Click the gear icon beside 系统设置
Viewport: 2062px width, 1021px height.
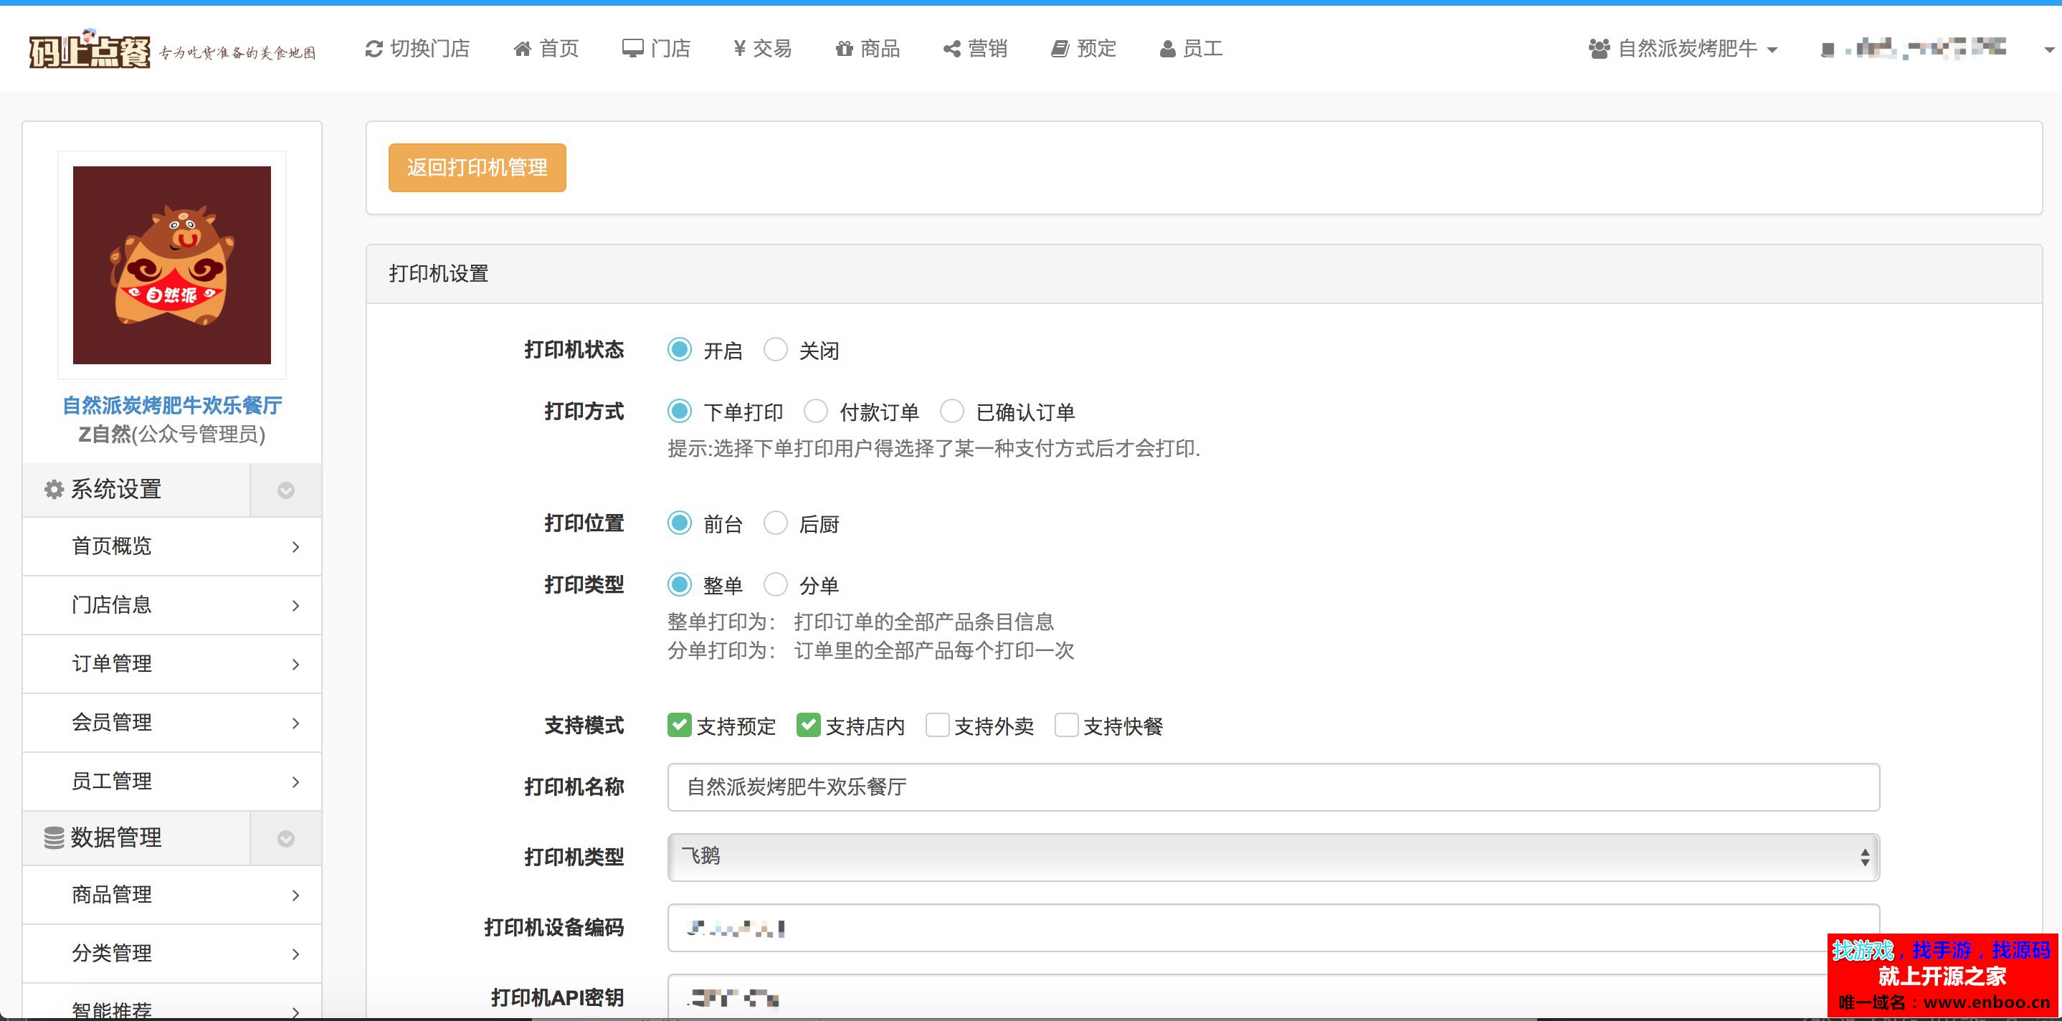54,489
